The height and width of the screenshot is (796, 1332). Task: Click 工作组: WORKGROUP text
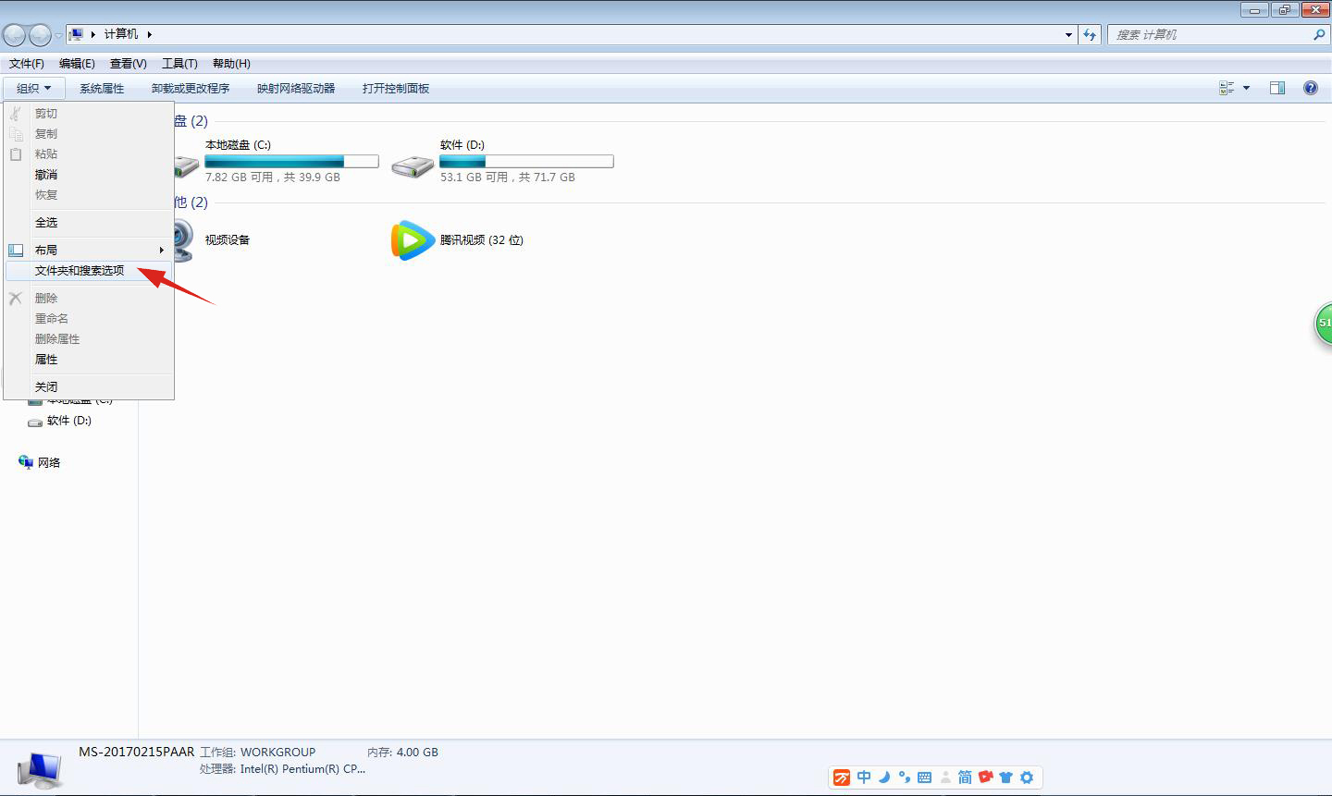(x=258, y=752)
